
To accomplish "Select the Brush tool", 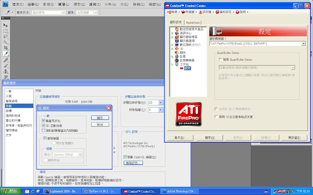I will 5,66.
